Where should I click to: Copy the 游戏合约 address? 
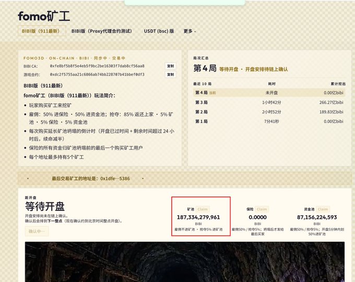click(x=171, y=75)
